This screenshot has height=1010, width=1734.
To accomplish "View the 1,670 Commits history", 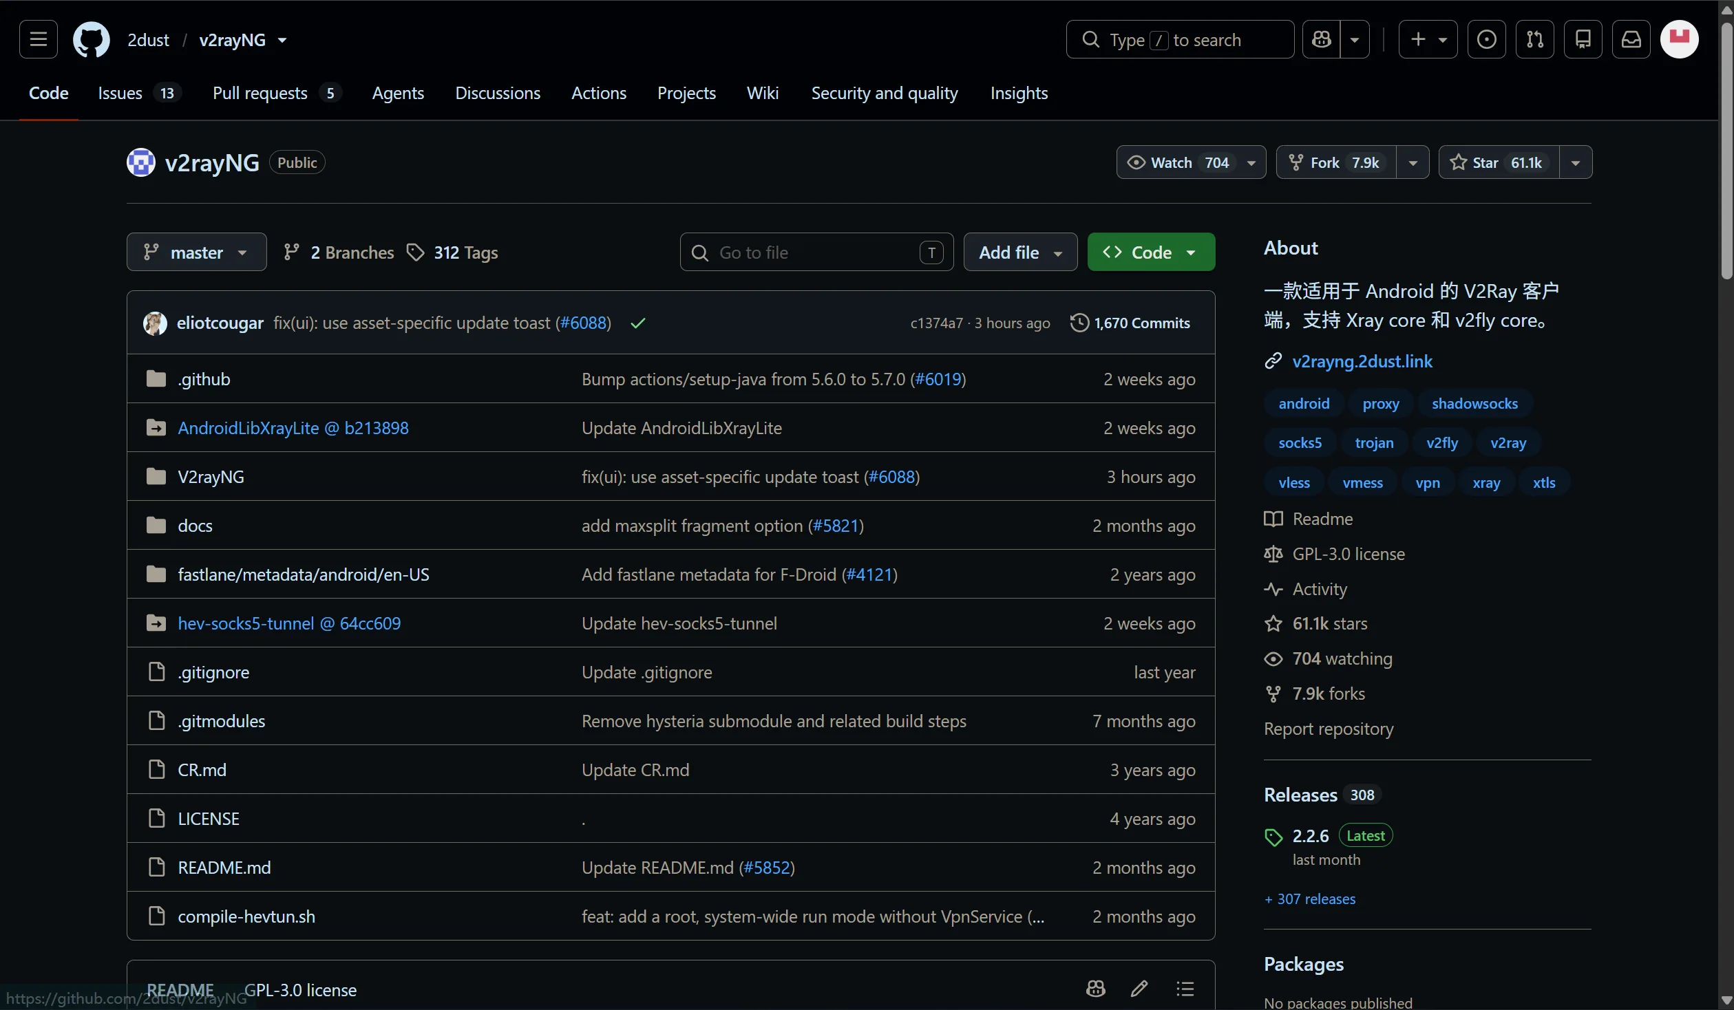I will click(1130, 323).
